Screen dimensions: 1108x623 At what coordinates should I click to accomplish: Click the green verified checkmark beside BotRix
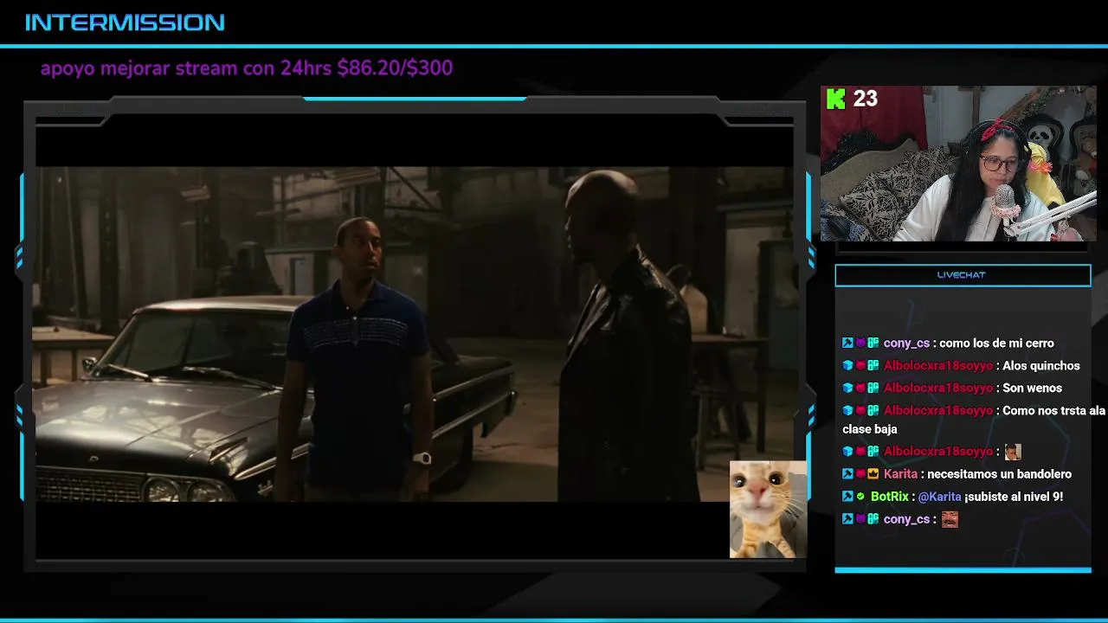click(860, 497)
